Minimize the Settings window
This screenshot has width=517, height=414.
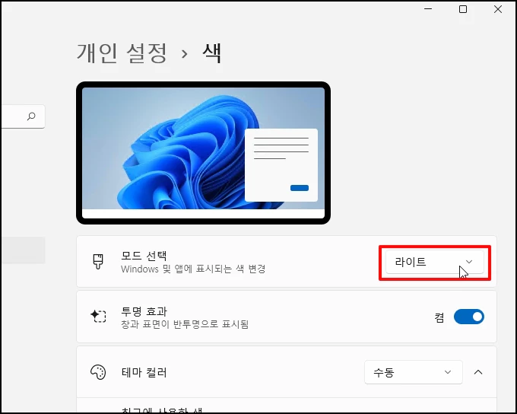tap(428, 9)
